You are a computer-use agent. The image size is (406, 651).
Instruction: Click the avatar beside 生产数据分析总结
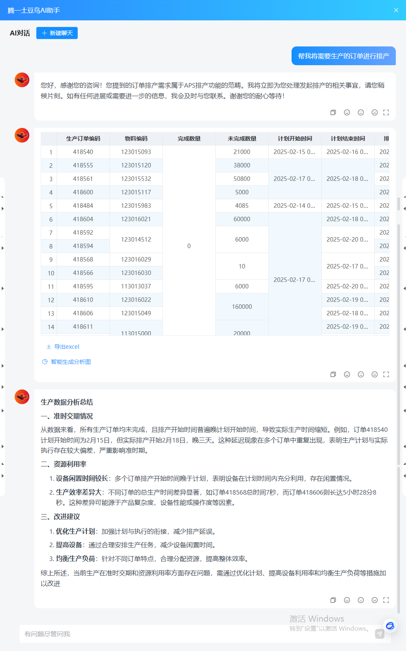point(22,397)
